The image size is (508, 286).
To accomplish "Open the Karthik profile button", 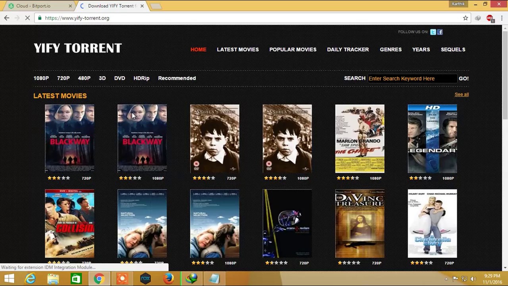I will coord(458,4).
